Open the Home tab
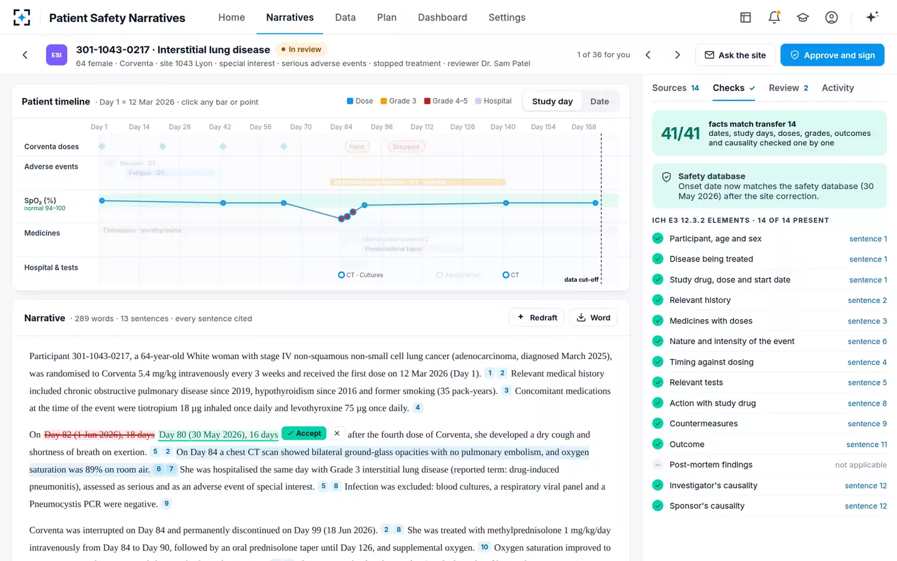The width and height of the screenshot is (897, 561). 232,17
